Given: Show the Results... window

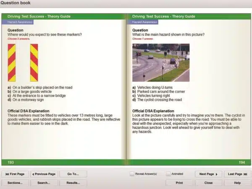Looking at the screenshot, I should [73, 183].
